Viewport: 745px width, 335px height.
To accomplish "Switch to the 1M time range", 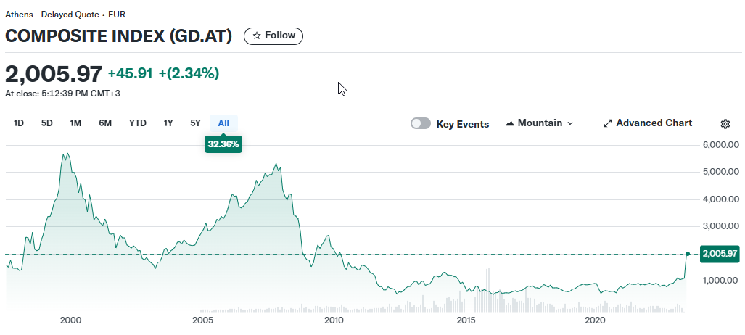I will pos(75,123).
